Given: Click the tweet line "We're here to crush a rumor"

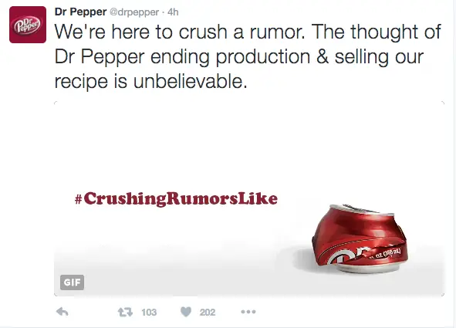Looking at the screenshot, I should coord(180,32).
